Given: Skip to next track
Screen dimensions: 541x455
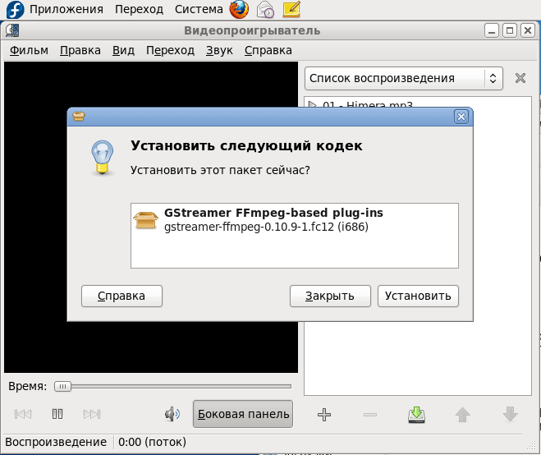Looking at the screenshot, I should pyautogui.click(x=92, y=414).
